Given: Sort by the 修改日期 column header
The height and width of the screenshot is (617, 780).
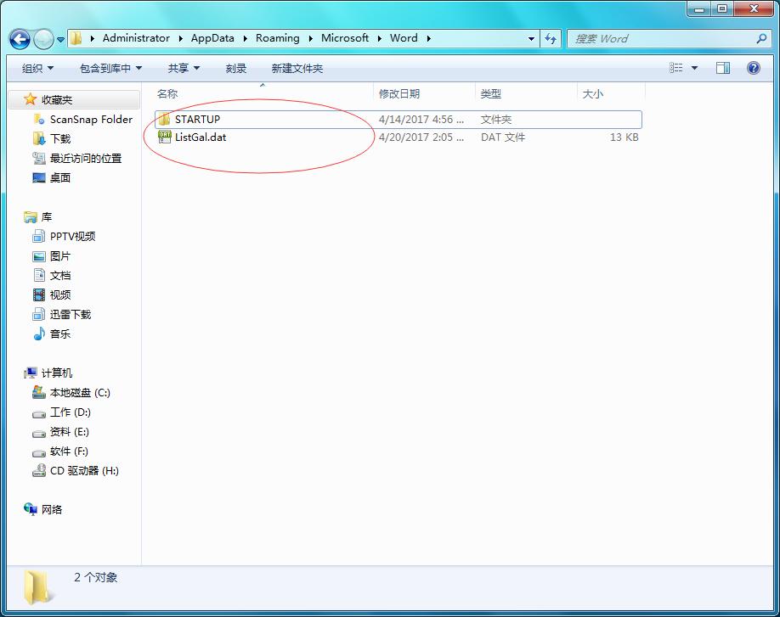Looking at the screenshot, I should coord(399,94).
